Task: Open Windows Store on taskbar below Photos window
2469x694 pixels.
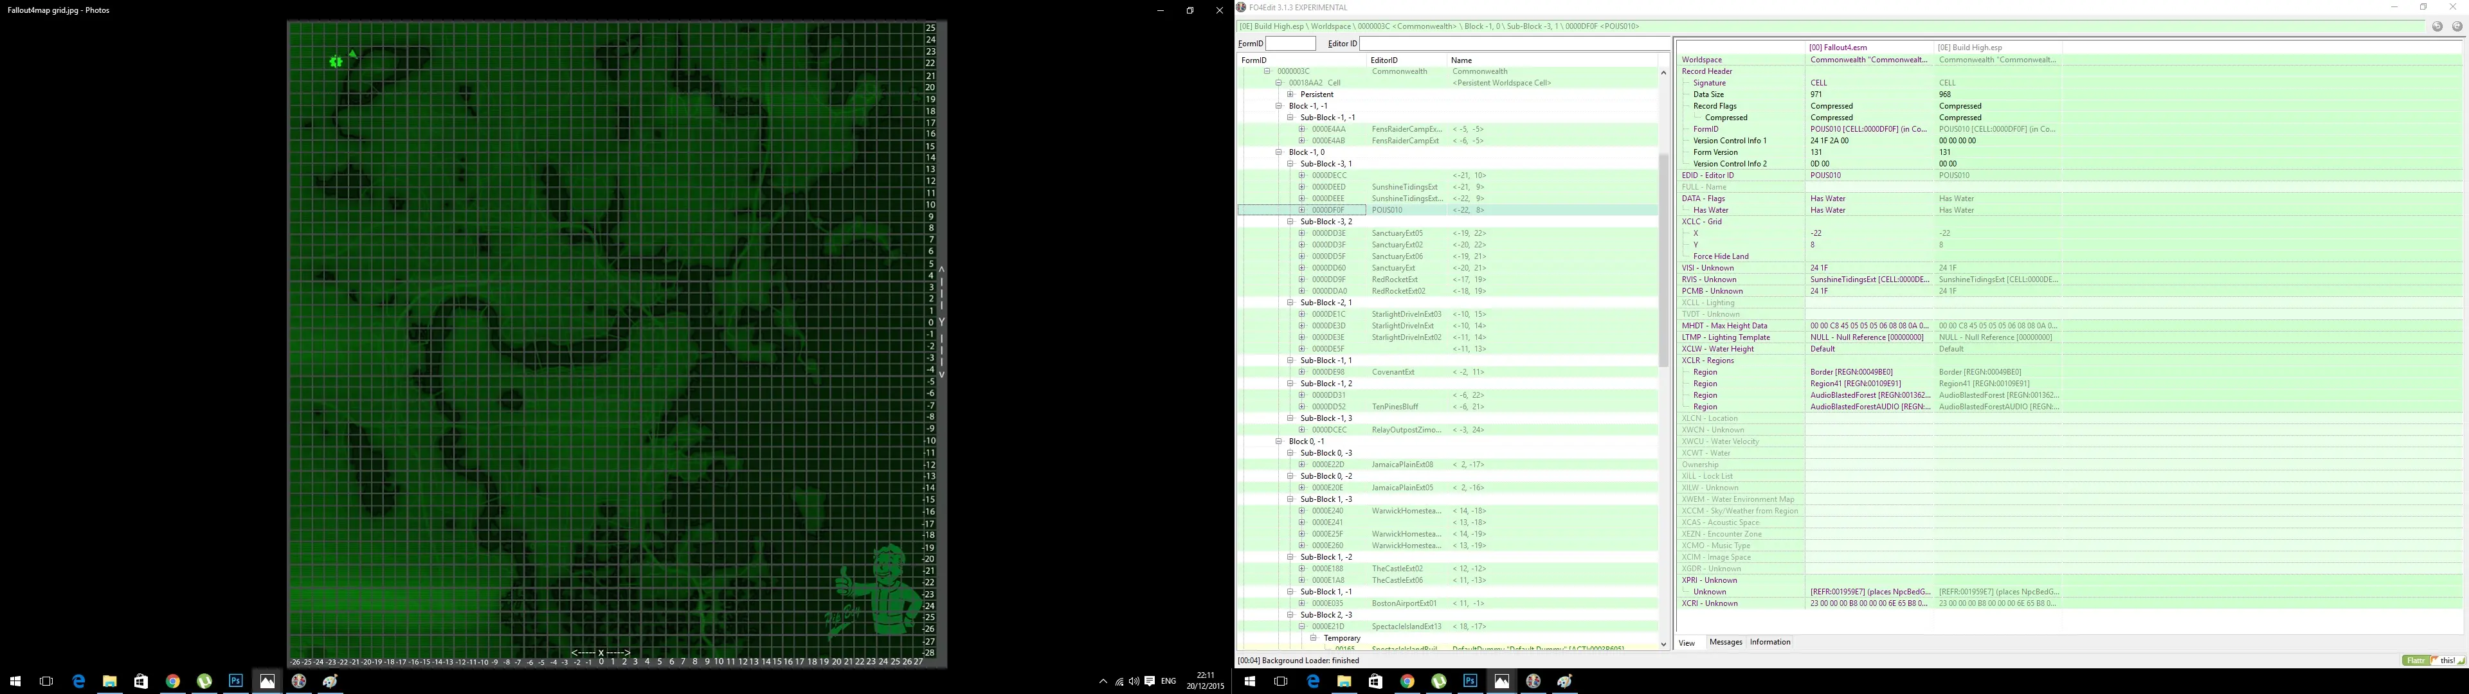Action: coord(141,682)
